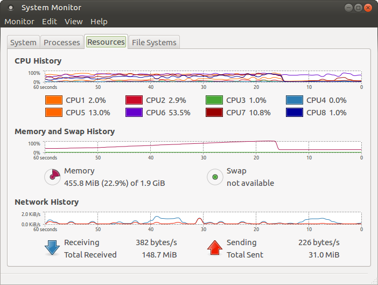Click the 'Memory and Swap History' heading
Viewport: 378px width, 285px height.
point(65,131)
